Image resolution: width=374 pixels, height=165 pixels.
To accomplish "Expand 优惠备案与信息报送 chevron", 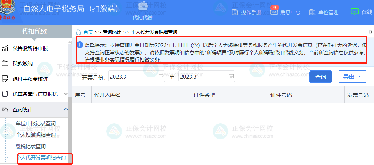I will [66, 94].
